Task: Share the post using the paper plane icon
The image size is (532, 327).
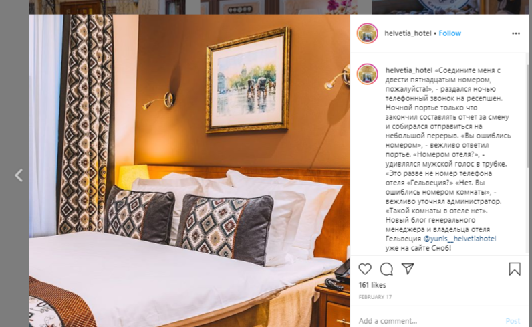Action: pos(408,269)
